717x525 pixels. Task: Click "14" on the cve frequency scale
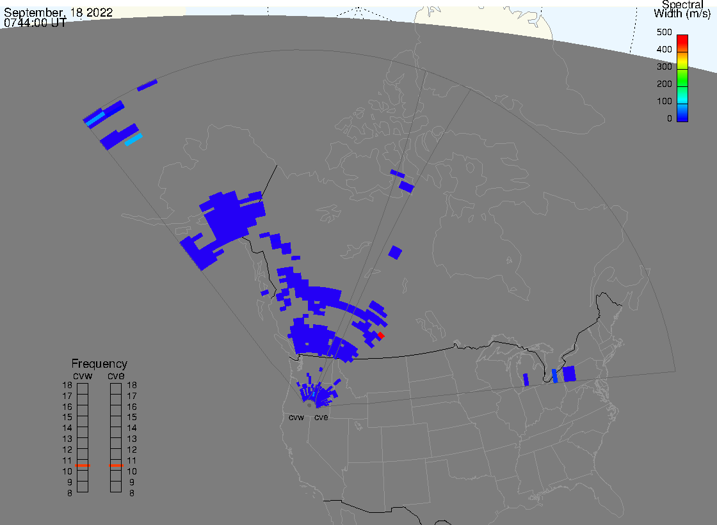point(132,428)
